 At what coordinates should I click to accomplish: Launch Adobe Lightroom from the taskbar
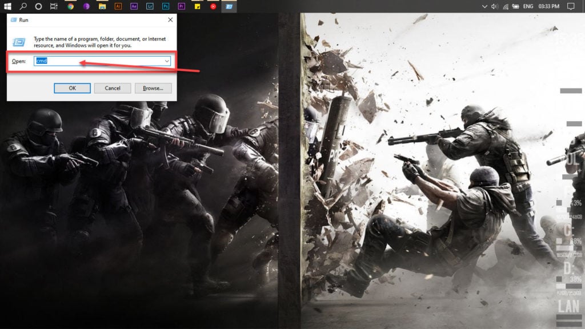150,6
